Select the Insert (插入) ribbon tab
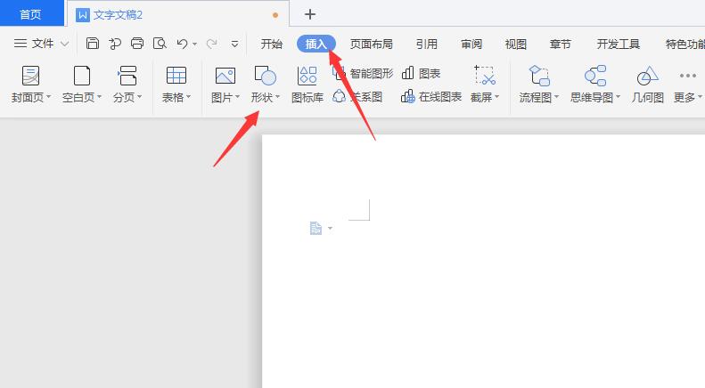Screen dimensions: 705x388 coord(316,44)
